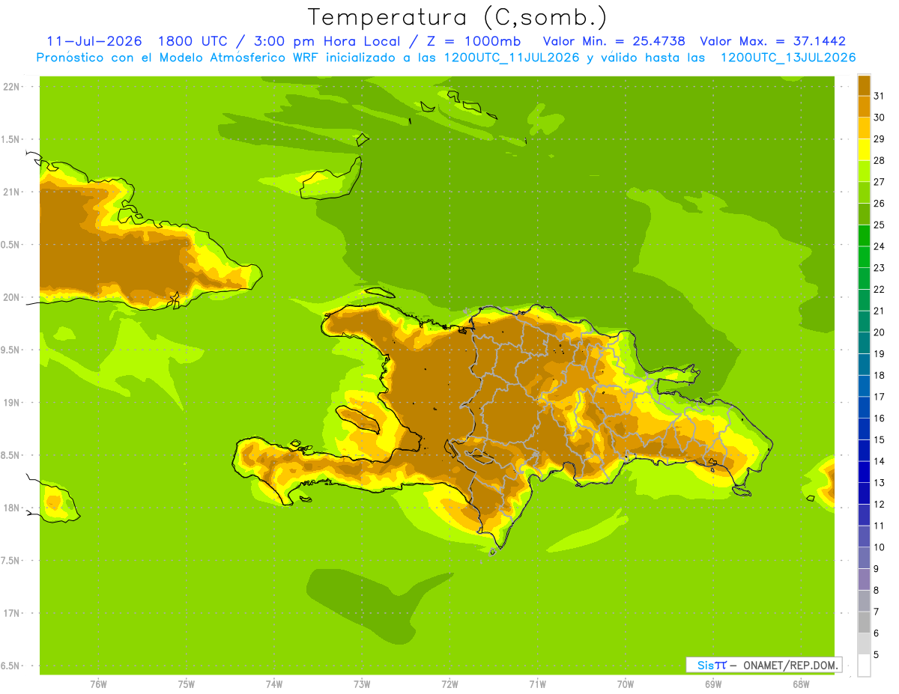Click the '10' color scale label

(879, 547)
